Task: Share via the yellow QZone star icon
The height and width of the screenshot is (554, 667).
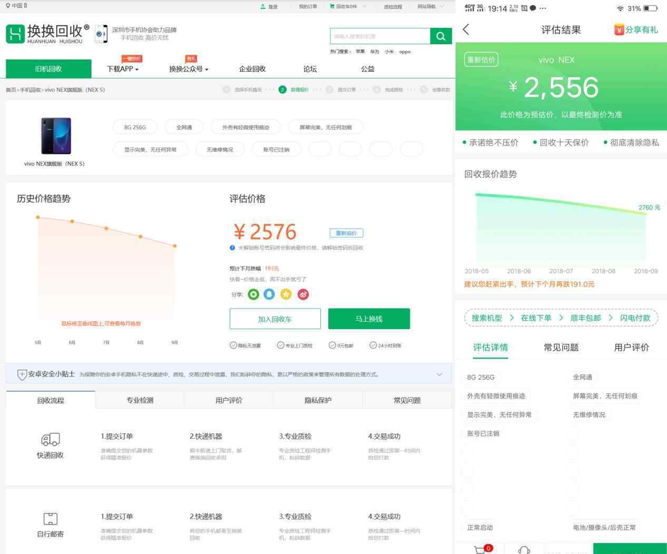Action: tap(286, 294)
